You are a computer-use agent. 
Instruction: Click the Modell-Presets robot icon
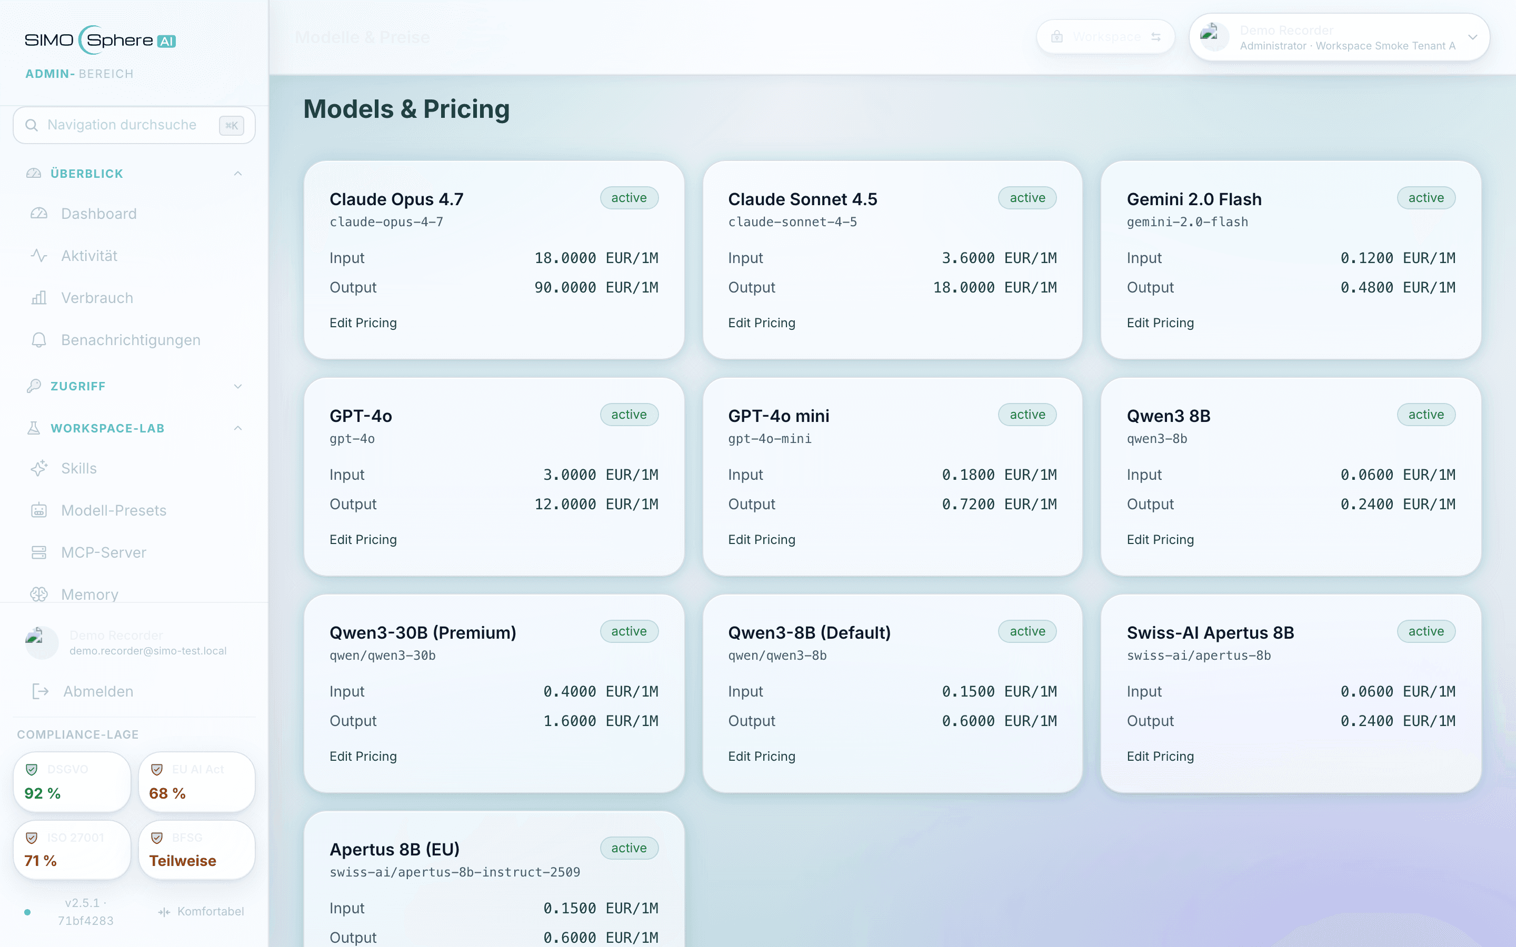pos(39,510)
